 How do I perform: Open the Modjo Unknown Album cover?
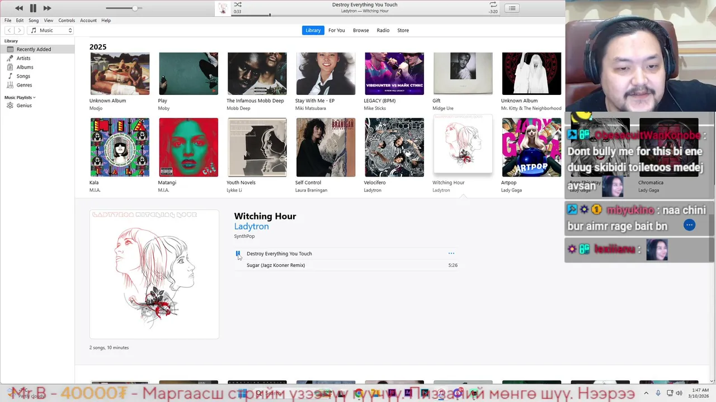click(x=120, y=74)
